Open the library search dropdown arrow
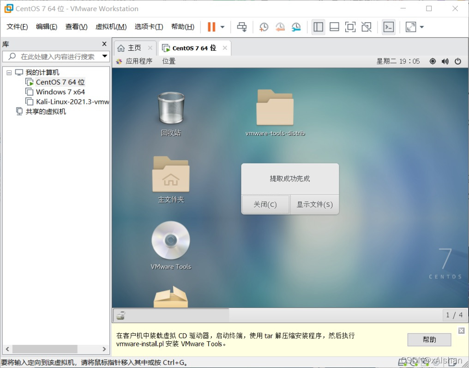469x368 pixels. [x=105, y=56]
